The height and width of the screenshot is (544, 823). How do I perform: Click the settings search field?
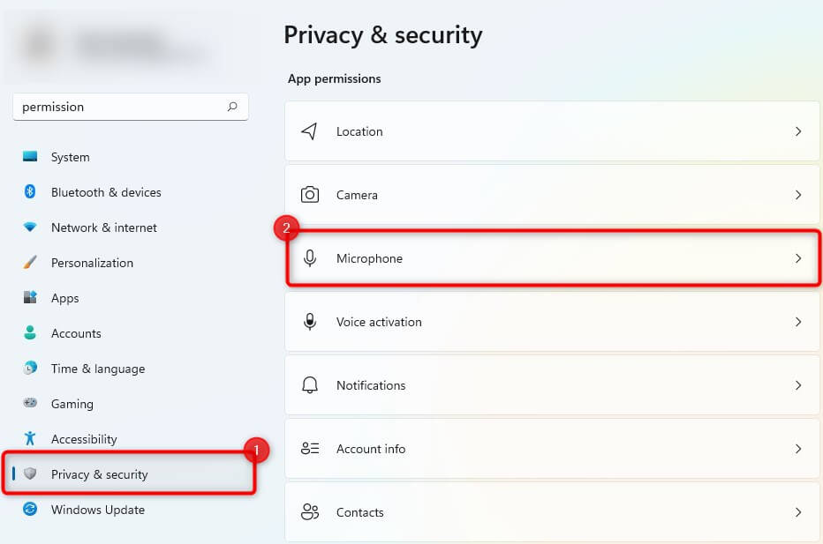pos(119,107)
